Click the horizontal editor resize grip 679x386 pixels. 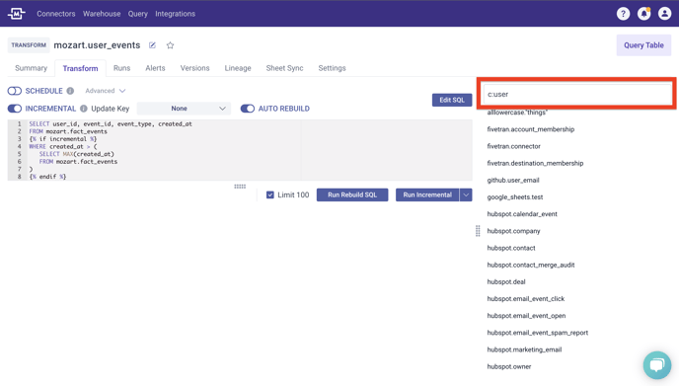[240, 187]
